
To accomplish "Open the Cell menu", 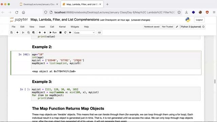I will 52,27.
